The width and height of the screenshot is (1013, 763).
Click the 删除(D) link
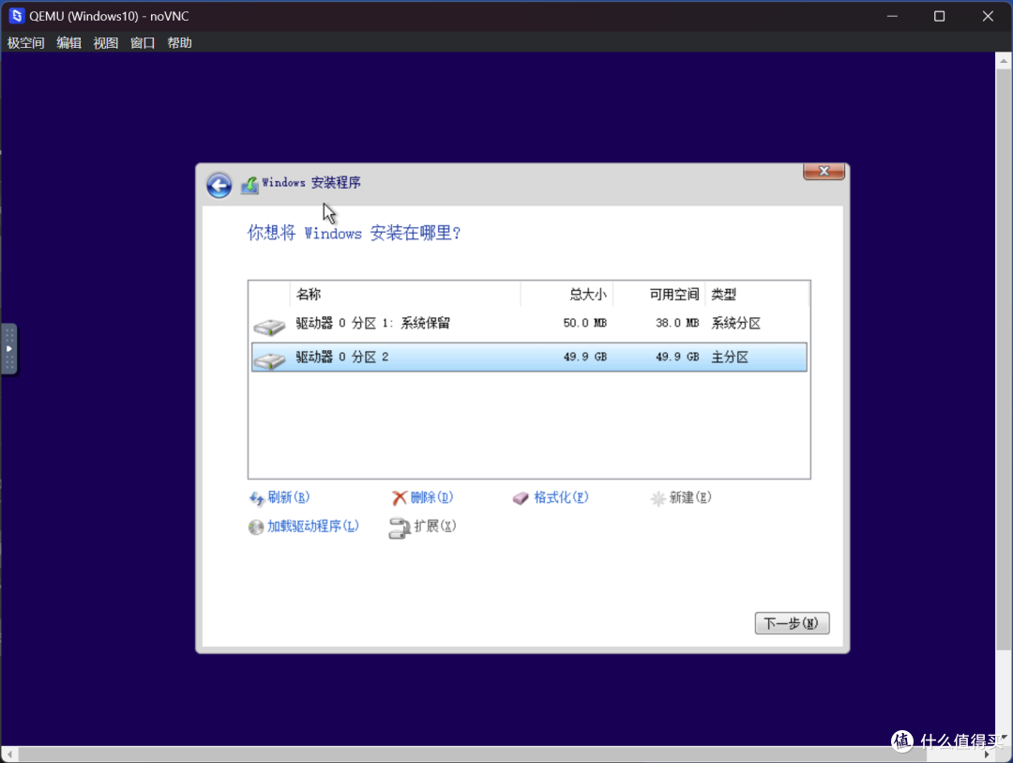point(432,497)
